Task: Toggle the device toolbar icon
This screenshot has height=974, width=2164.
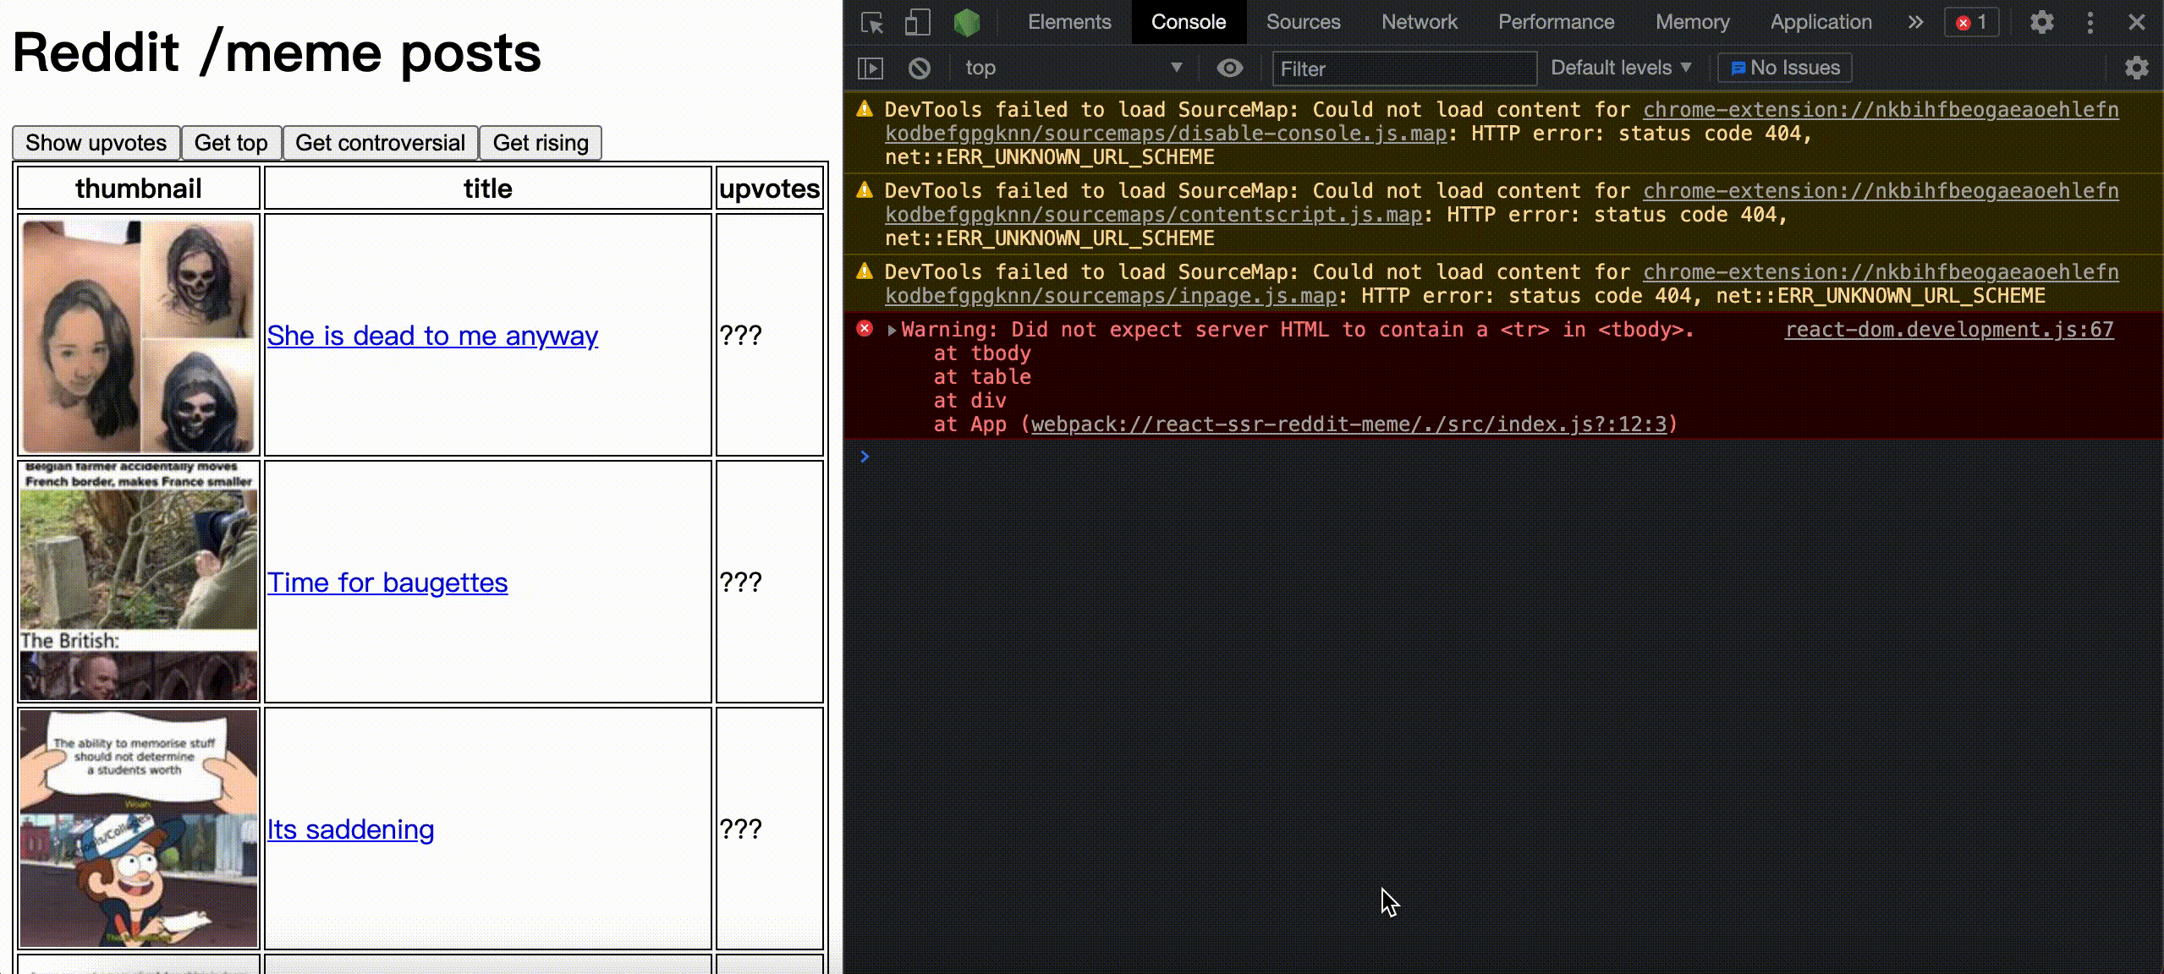Action: point(916,22)
